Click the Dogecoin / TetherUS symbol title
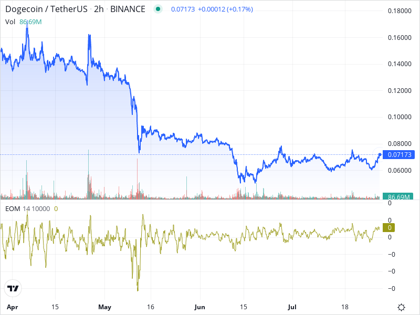Image resolution: width=420 pixels, height=315 pixels. pyautogui.click(x=46, y=9)
